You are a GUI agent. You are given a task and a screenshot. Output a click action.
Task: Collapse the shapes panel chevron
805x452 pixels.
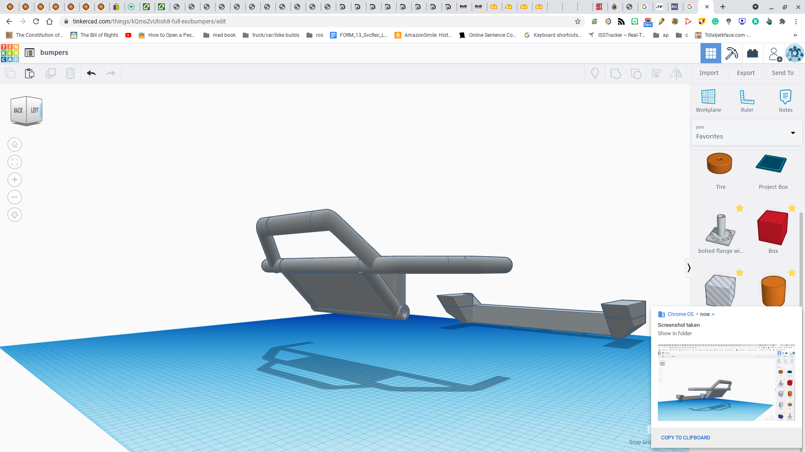coord(688,268)
